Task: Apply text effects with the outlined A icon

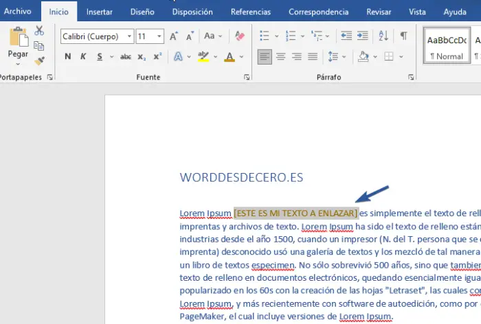Action: pyautogui.click(x=178, y=56)
